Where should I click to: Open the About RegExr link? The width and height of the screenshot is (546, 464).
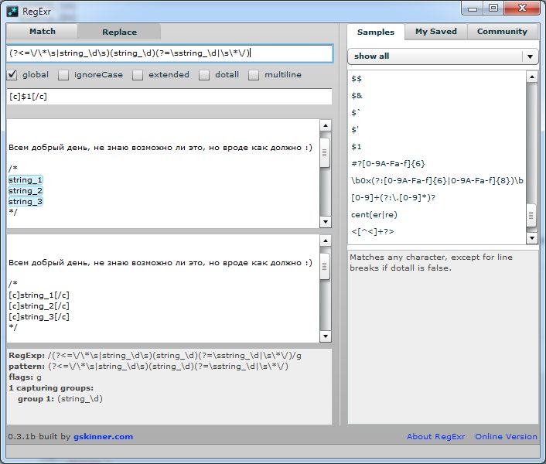pos(435,436)
